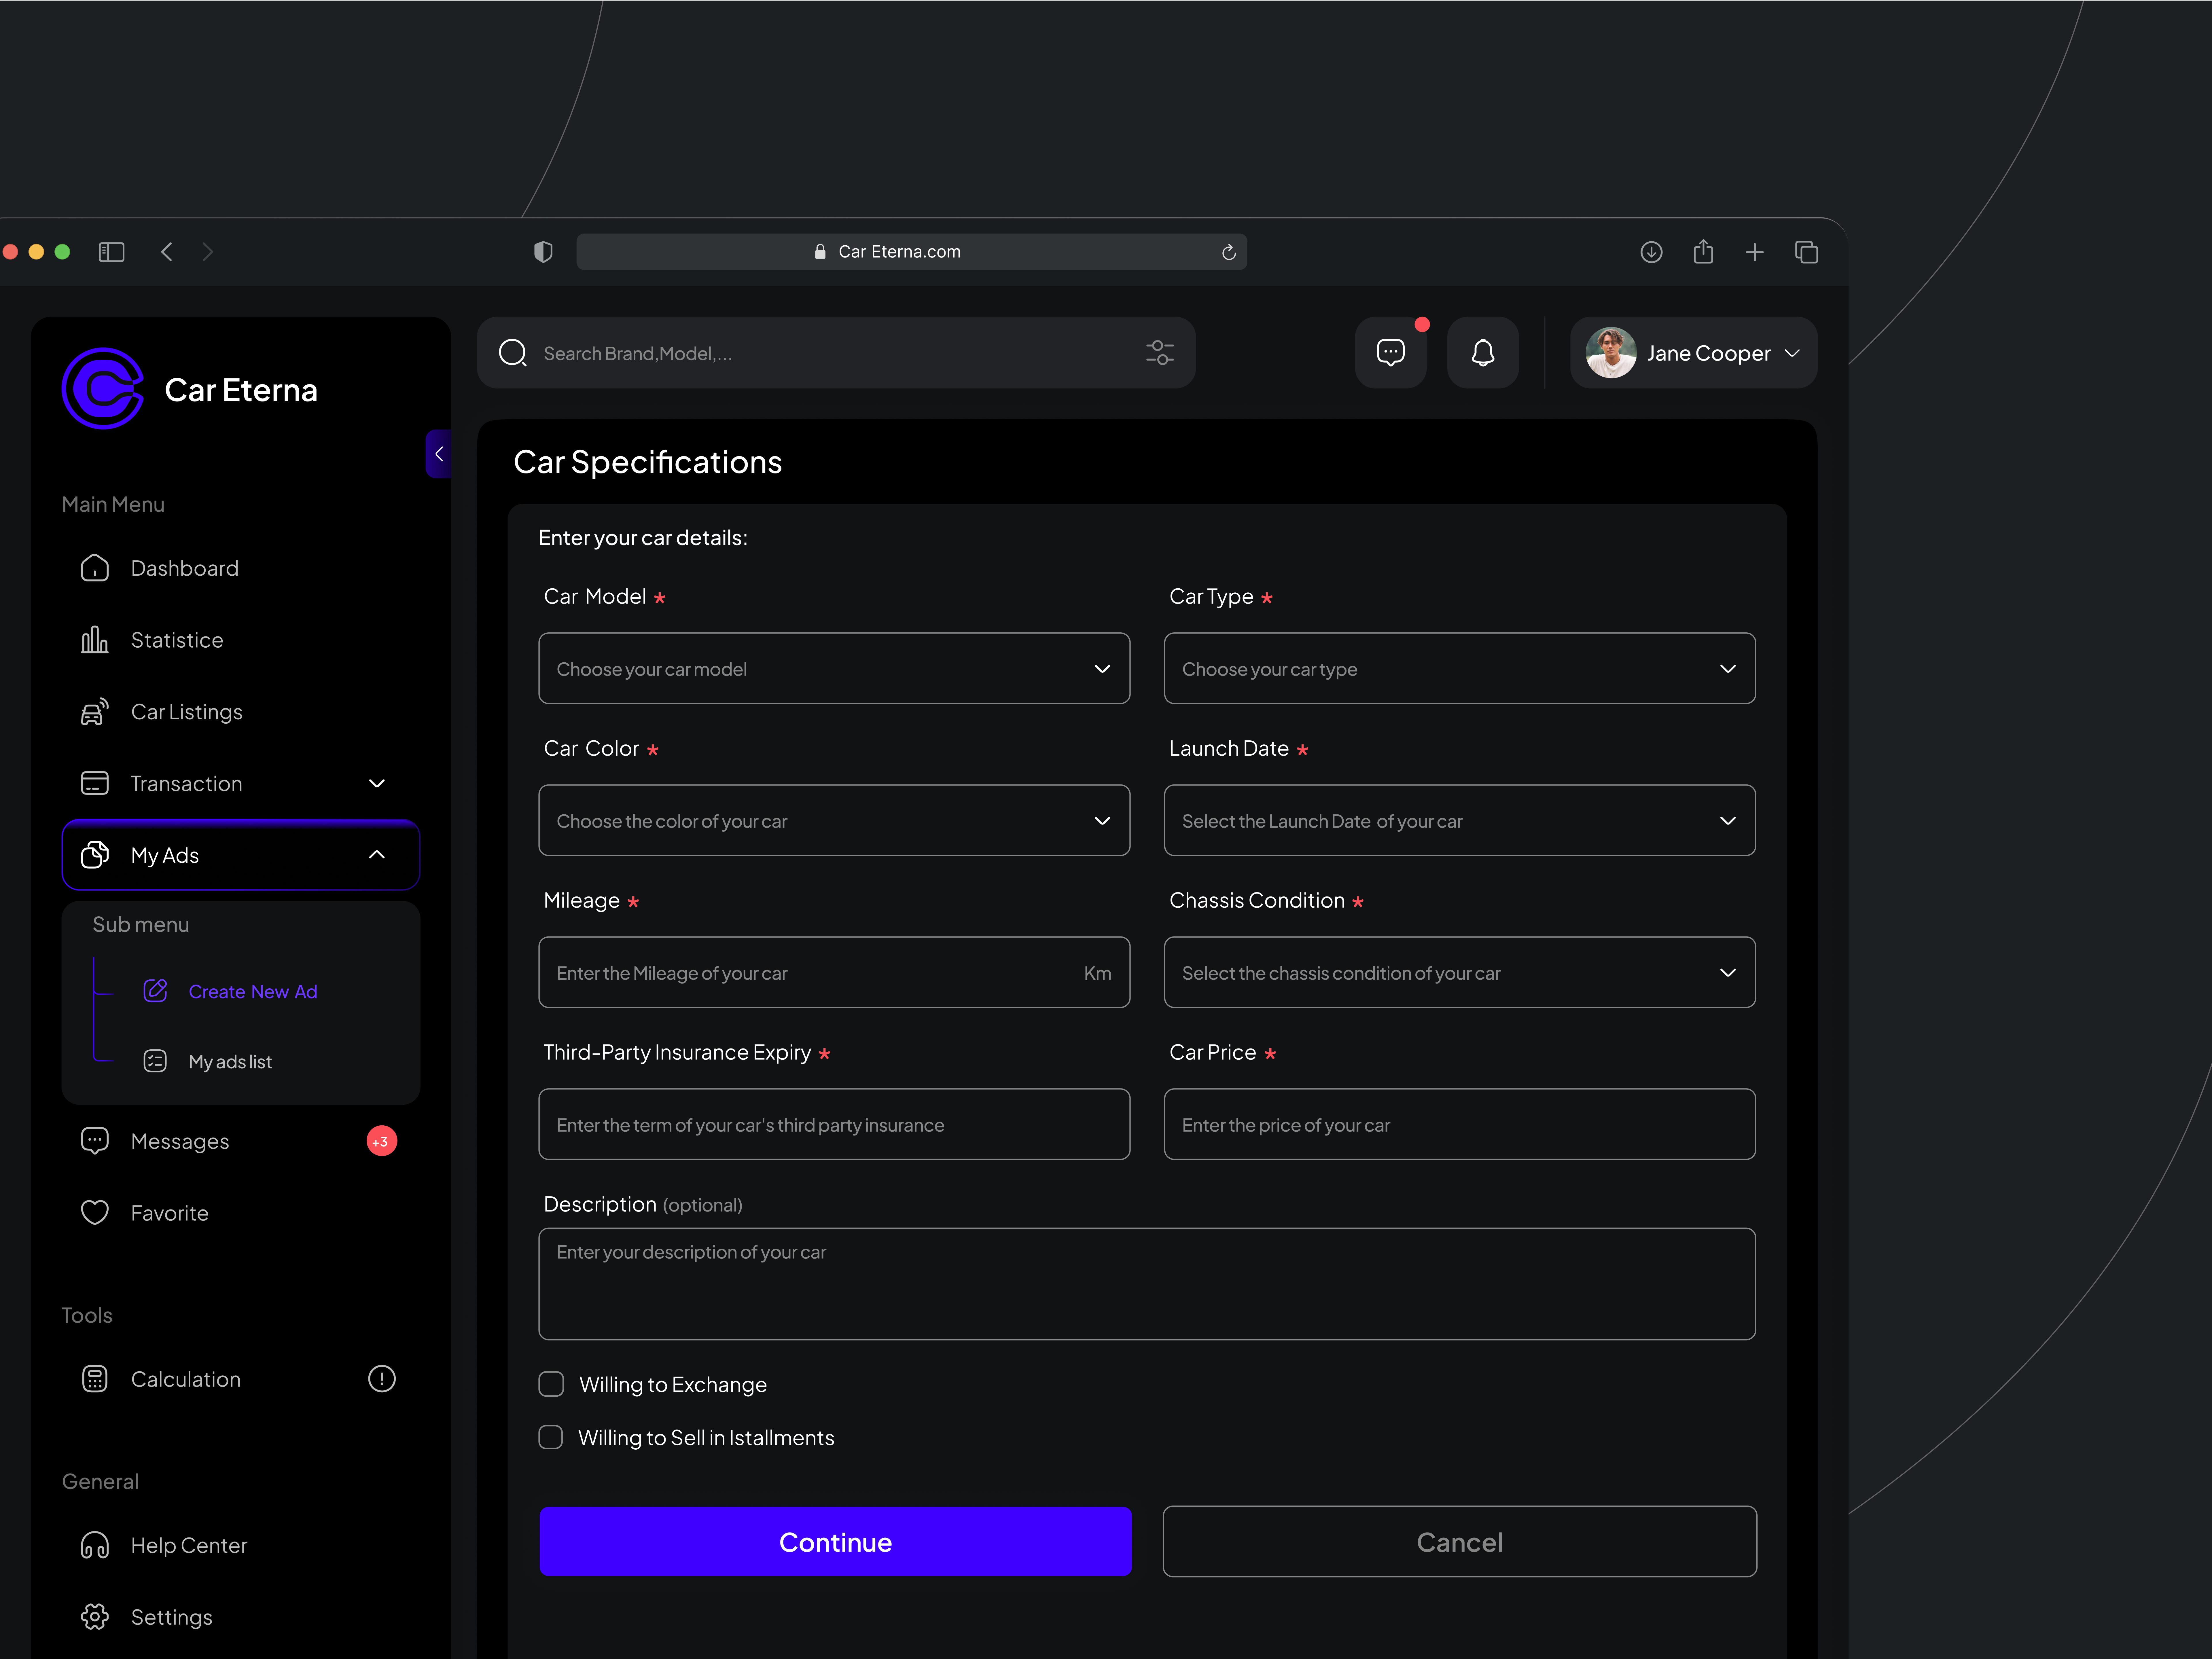Check the Willing to Exchange checkbox
Viewport: 2212px width, 1659px height.
pos(551,1384)
